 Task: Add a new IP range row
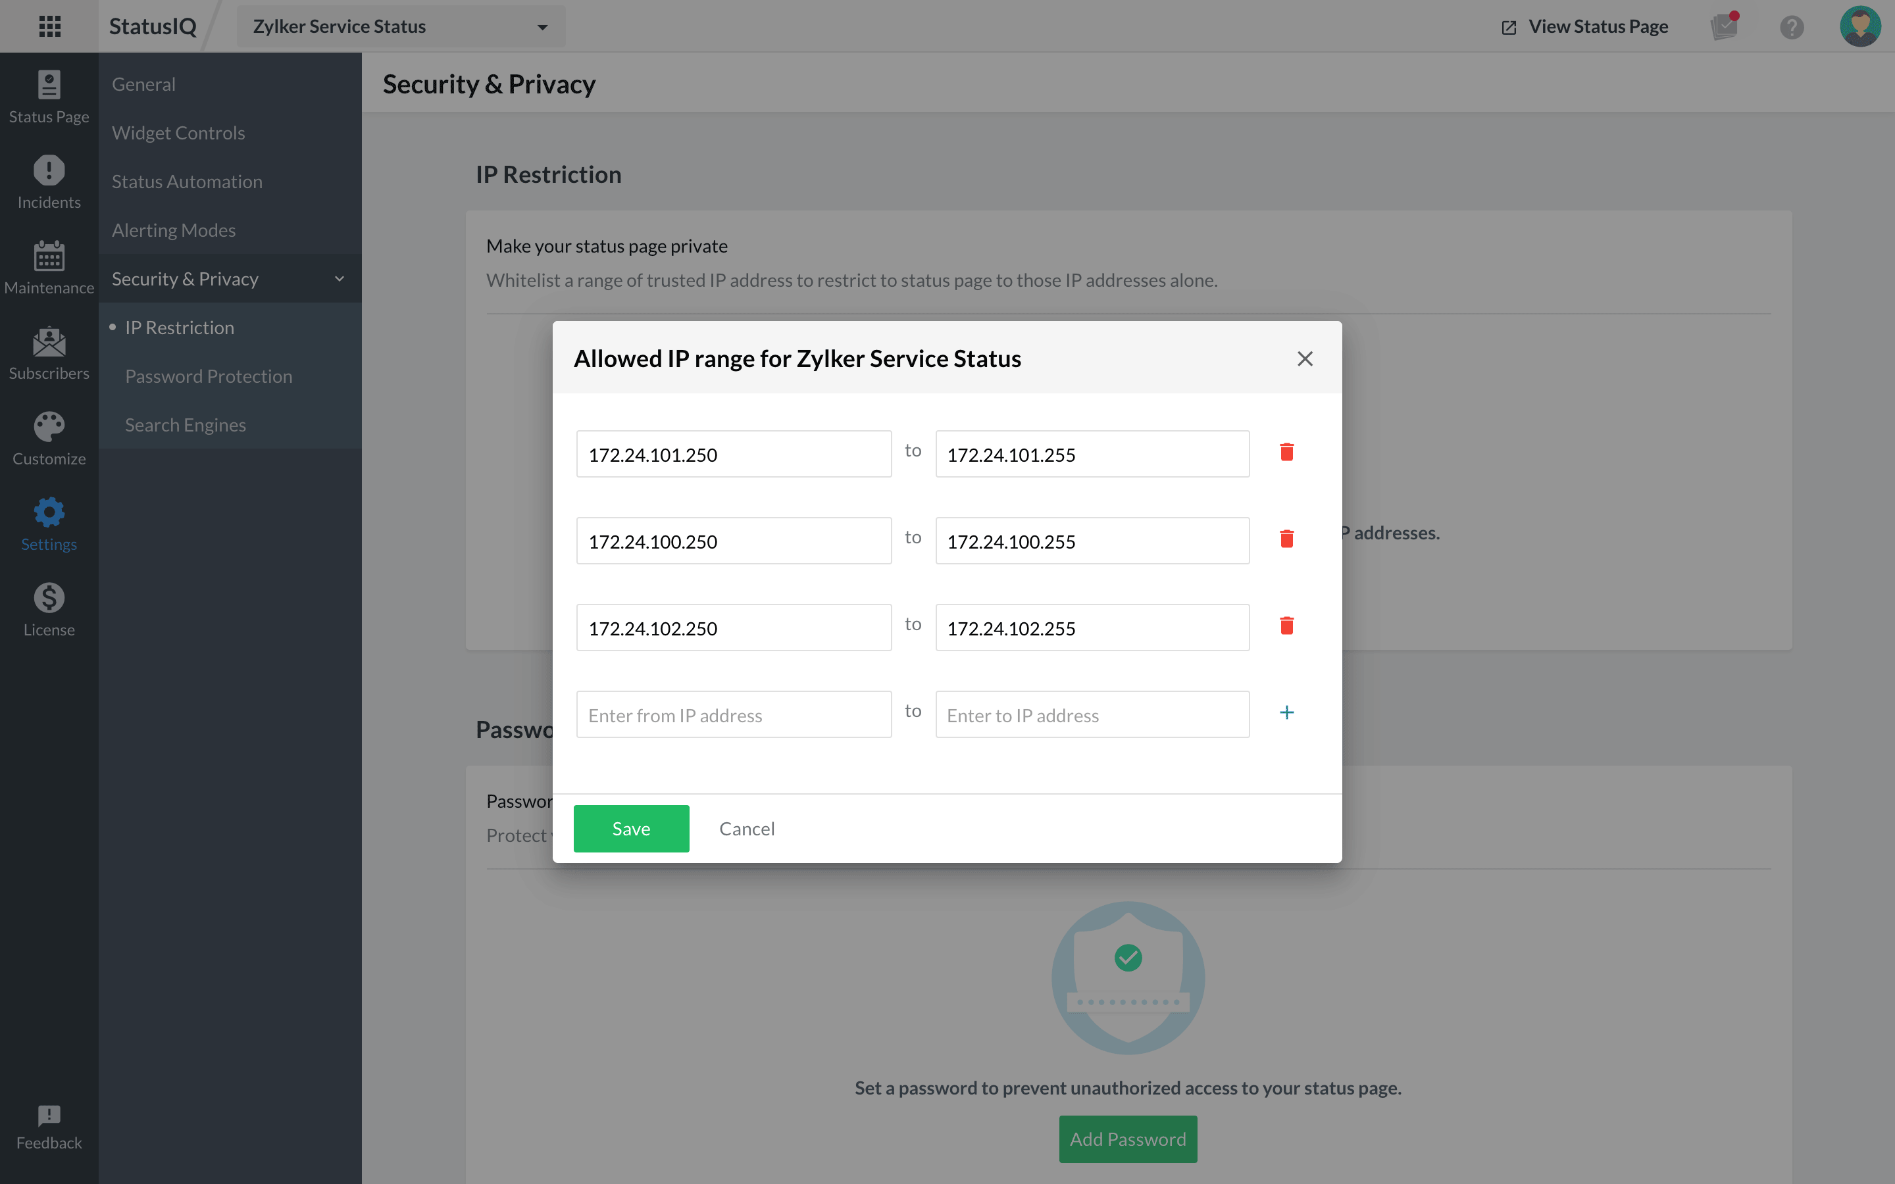coord(1286,712)
